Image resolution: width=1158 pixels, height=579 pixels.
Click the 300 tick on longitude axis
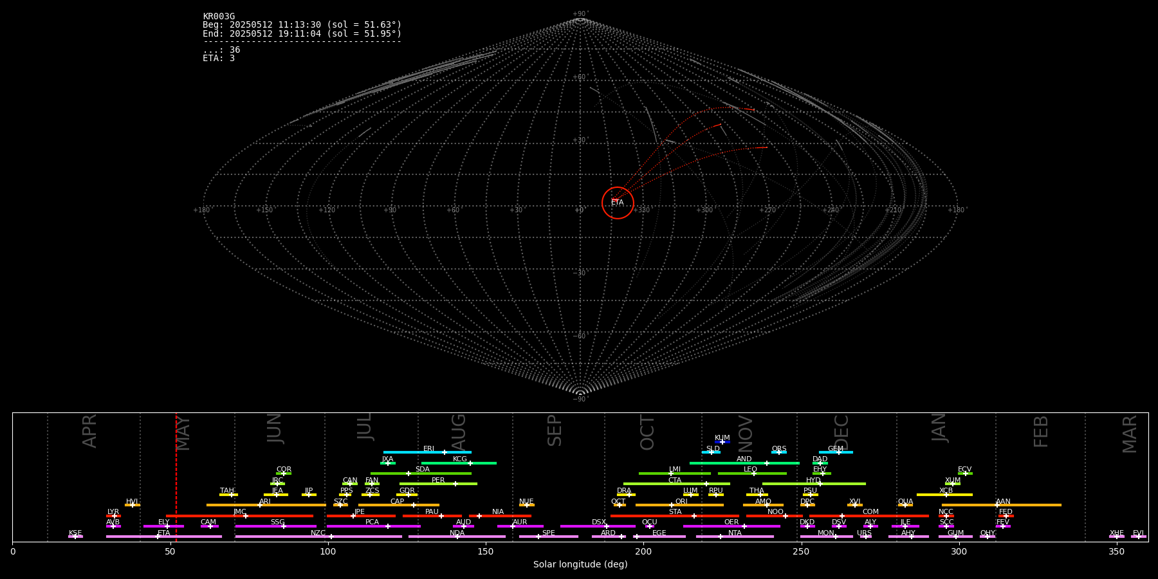(x=959, y=551)
